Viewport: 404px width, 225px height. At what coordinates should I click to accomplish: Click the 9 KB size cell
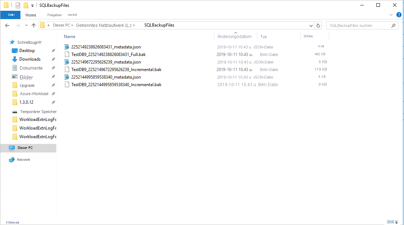(322, 84)
